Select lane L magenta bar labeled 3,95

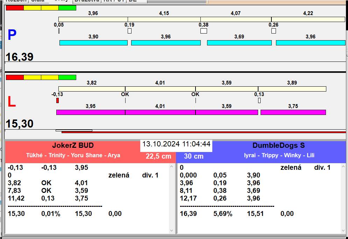[91, 112]
